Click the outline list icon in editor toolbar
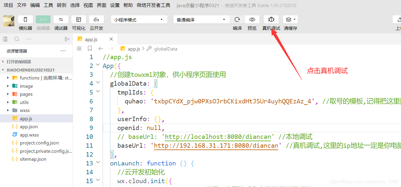Viewport: 401px width, 187px height. pyautogui.click(x=79, y=48)
